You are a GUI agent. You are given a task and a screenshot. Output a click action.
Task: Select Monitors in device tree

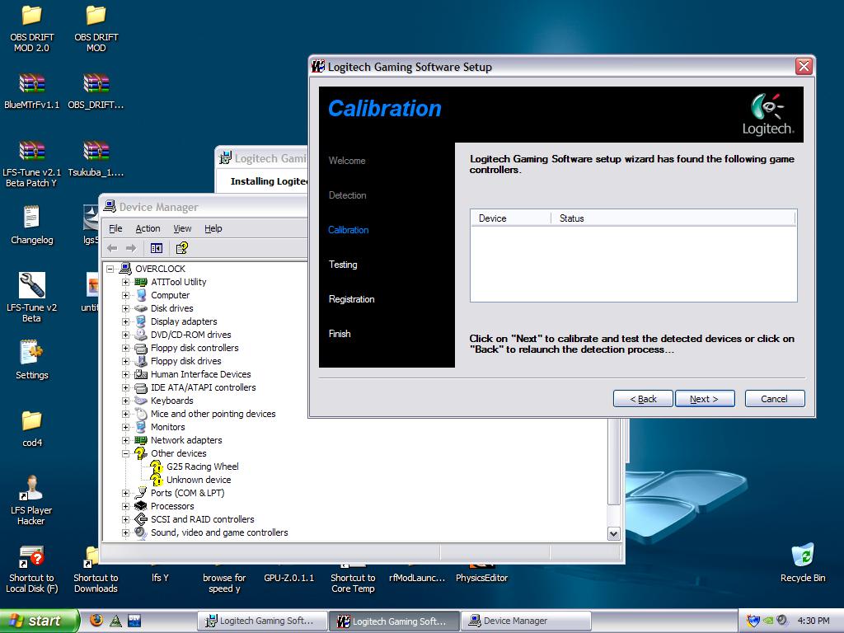coord(167,428)
